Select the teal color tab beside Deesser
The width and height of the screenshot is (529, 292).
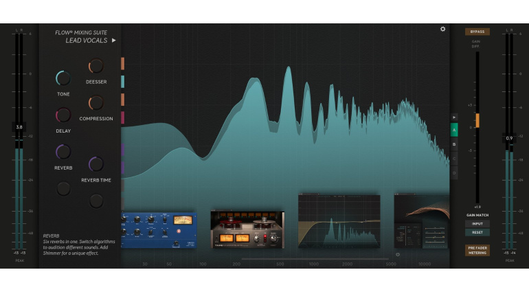(x=122, y=82)
